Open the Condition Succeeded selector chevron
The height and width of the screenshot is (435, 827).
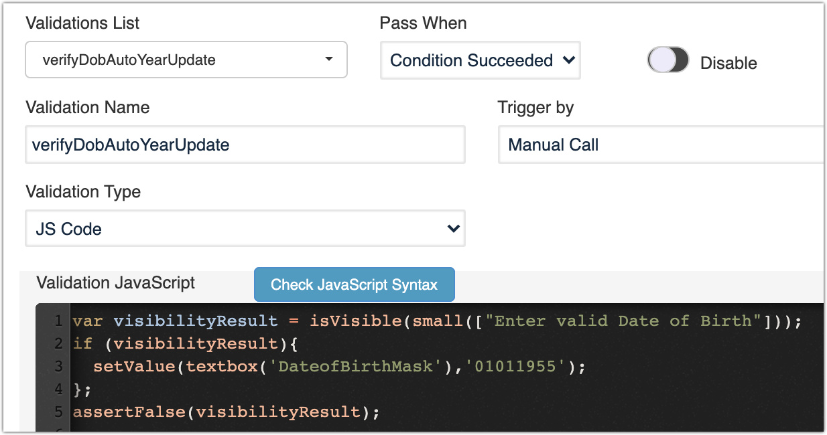(569, 60)
